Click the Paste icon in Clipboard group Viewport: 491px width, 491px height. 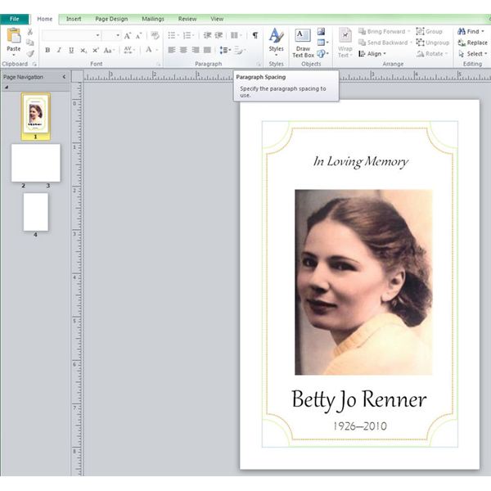[14, 37]
